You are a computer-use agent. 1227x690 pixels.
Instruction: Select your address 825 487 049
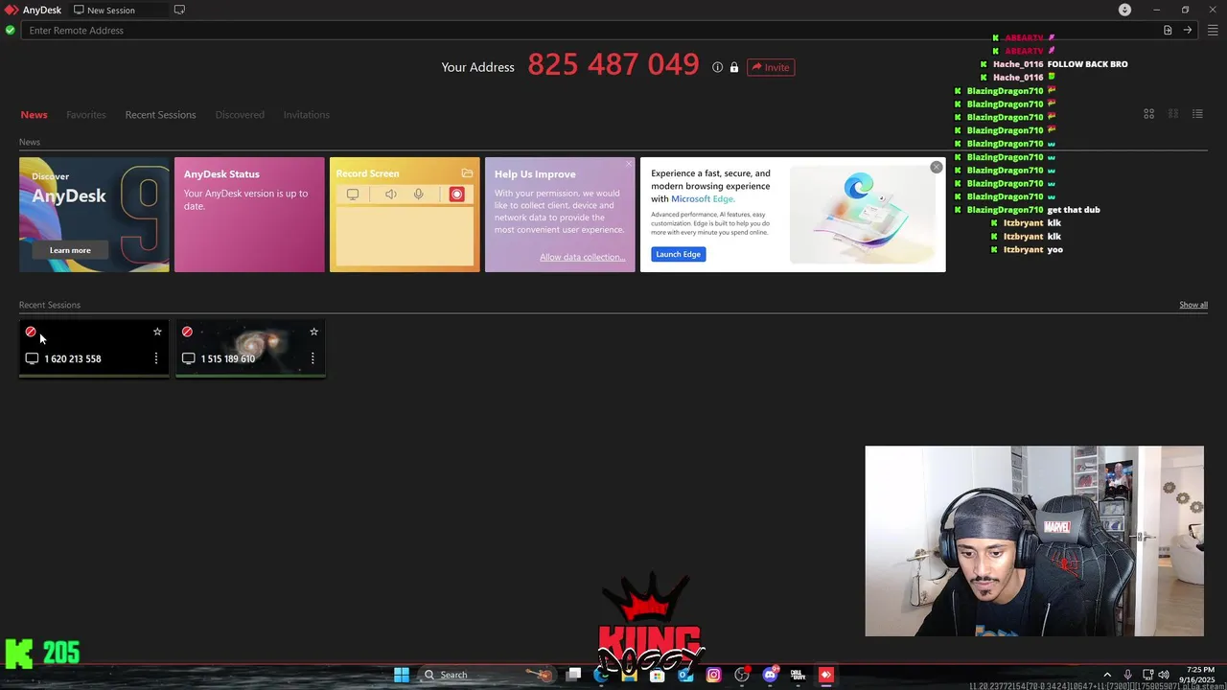(x=613, y=65)
